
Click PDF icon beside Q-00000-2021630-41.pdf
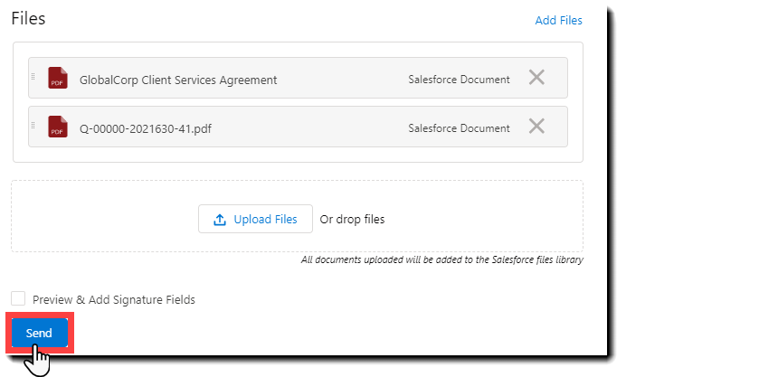(x=58, y=127)
